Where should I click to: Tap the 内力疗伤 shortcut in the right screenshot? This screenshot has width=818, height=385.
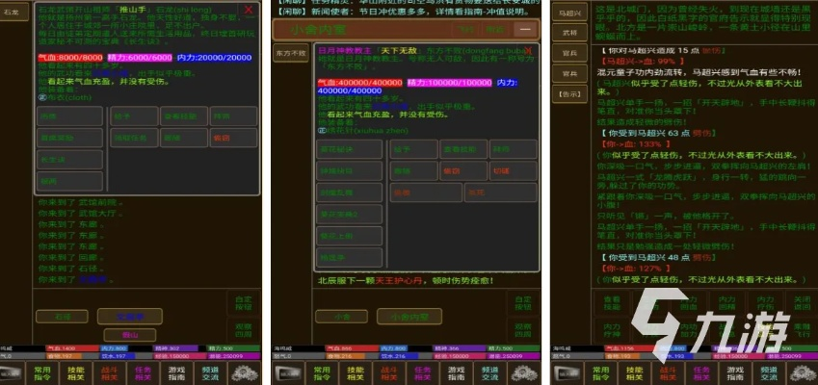point(765,303)
